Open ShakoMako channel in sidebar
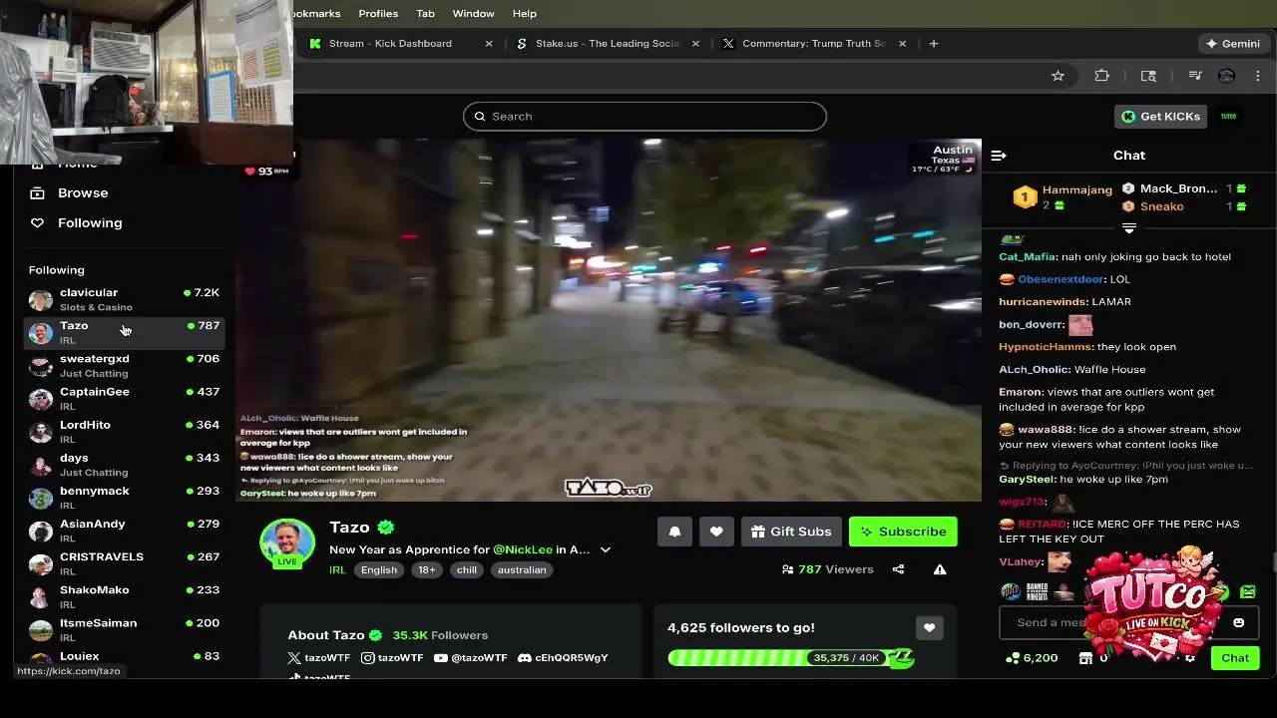The image size is (1277, 718). coord(124,595)
